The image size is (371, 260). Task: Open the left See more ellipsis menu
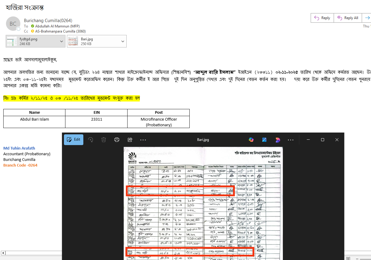(143, 140)
